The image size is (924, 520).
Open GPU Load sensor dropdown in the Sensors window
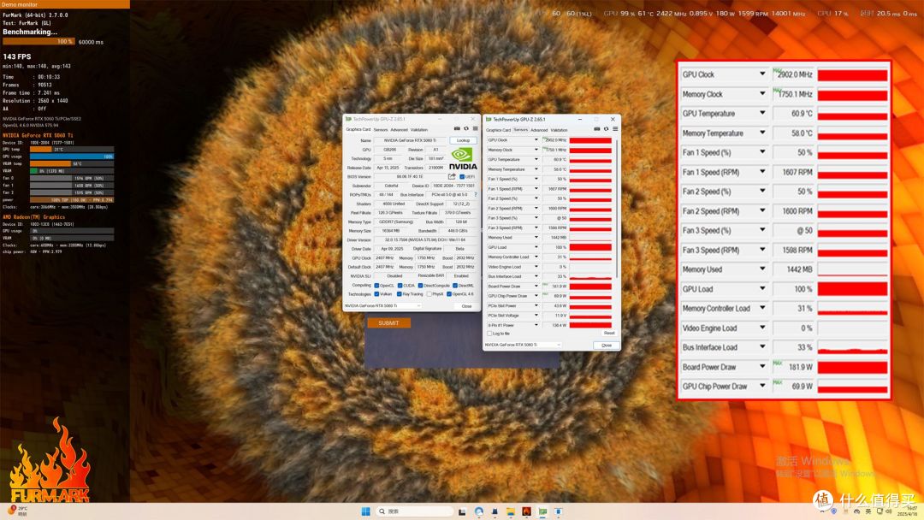click(x=536, y=247)
